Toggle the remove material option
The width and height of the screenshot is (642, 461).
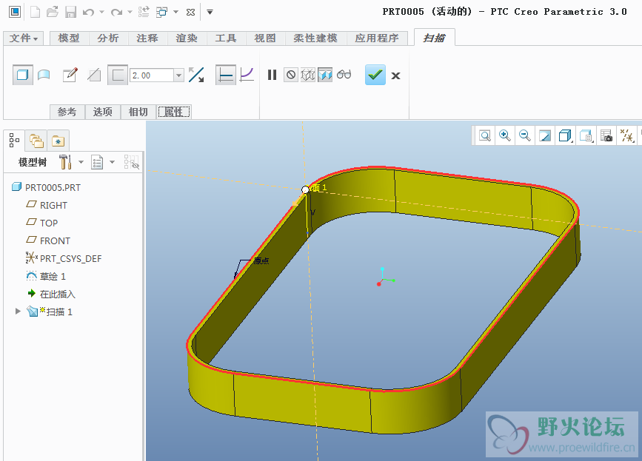pos(94,75)
